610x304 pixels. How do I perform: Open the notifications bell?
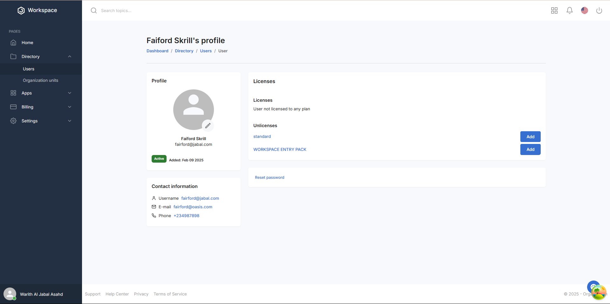point(569,10)
